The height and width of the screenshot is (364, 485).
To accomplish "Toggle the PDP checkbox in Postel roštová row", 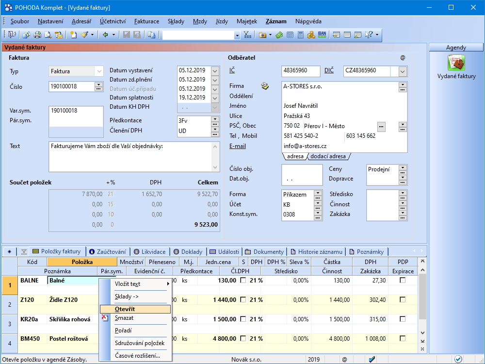I will 403,338.
